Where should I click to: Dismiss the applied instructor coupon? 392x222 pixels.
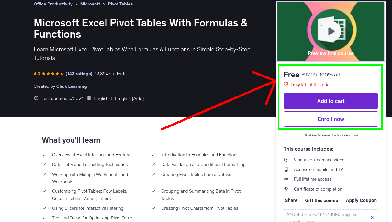pos(373,217)
